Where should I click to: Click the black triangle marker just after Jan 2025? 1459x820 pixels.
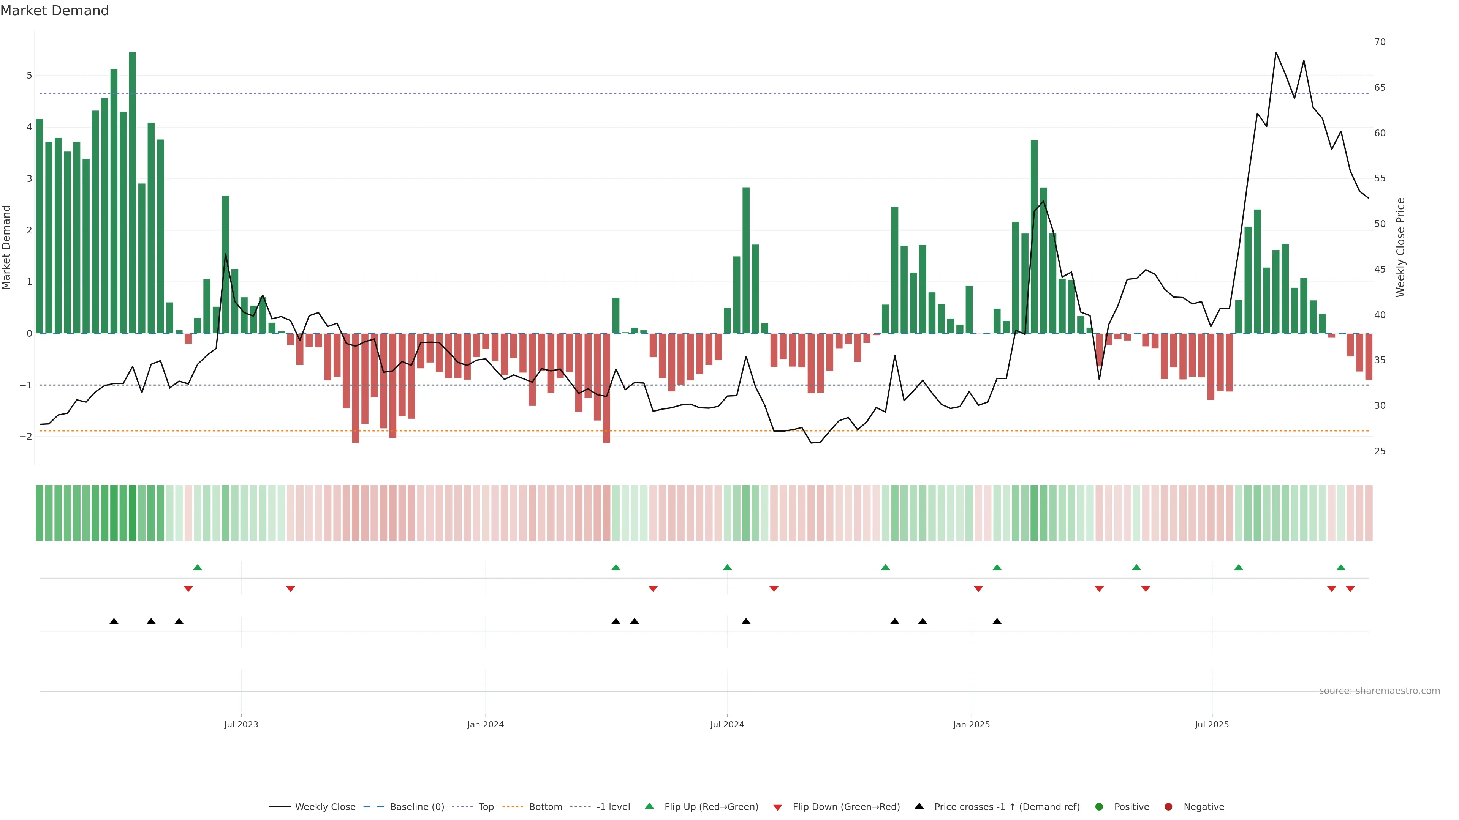pos(997,621)
